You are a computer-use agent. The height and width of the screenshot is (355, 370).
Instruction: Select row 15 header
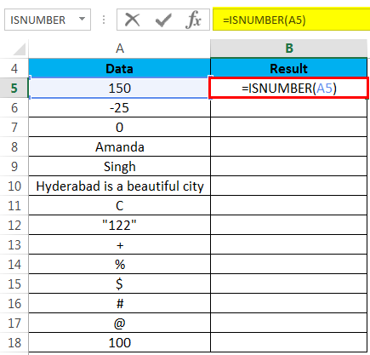pyautogui.click(x=14, y=283)
